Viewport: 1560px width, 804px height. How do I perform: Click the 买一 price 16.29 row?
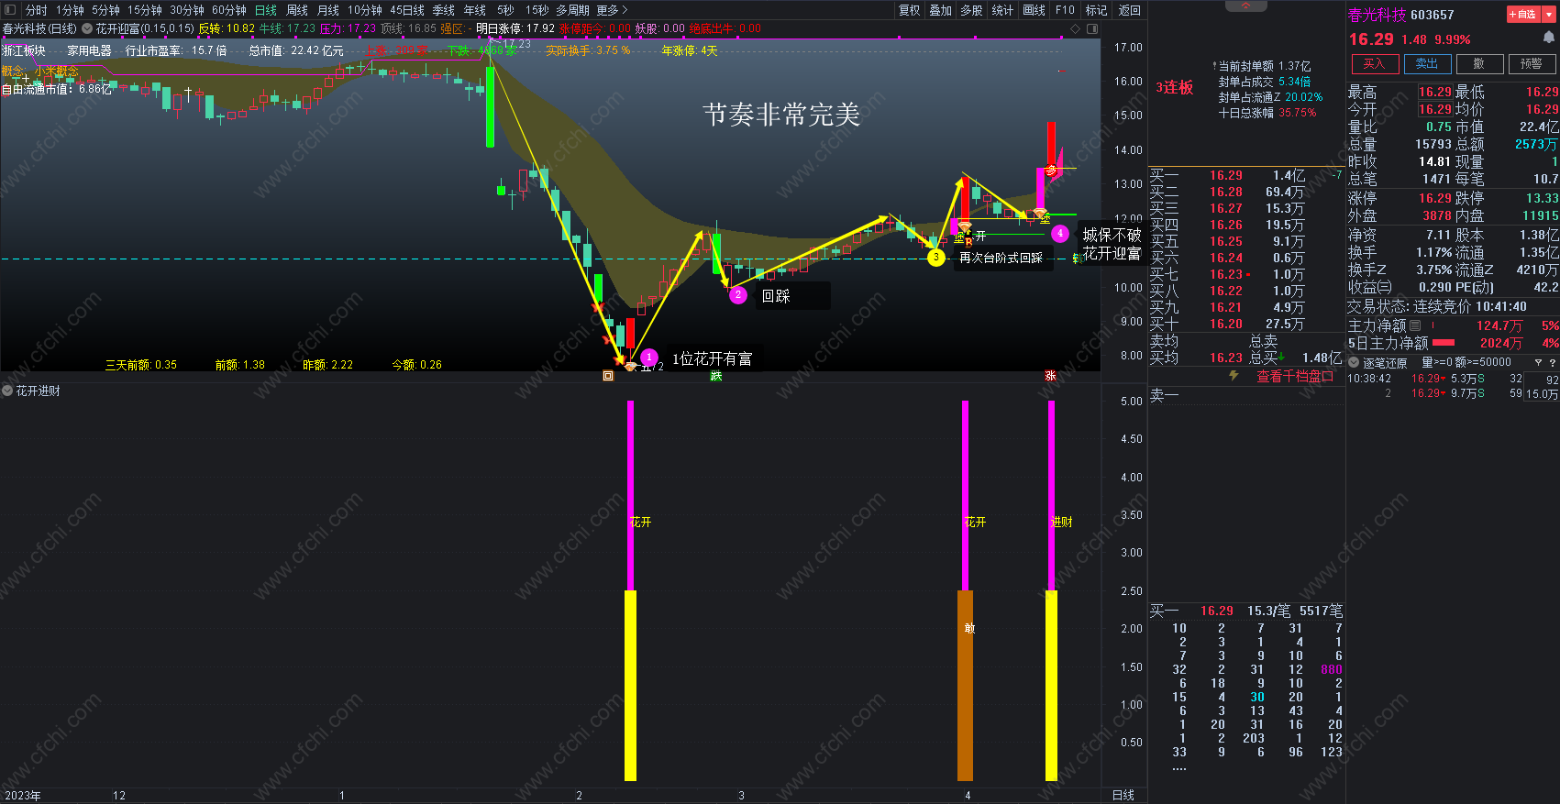[1245, 175]
